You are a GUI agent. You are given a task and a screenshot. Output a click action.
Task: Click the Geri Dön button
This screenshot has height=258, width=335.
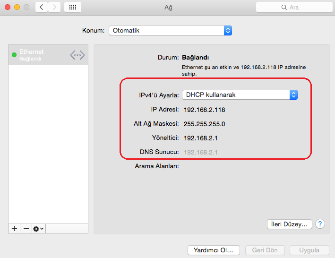pyautogui.click(x=265, y=250)
